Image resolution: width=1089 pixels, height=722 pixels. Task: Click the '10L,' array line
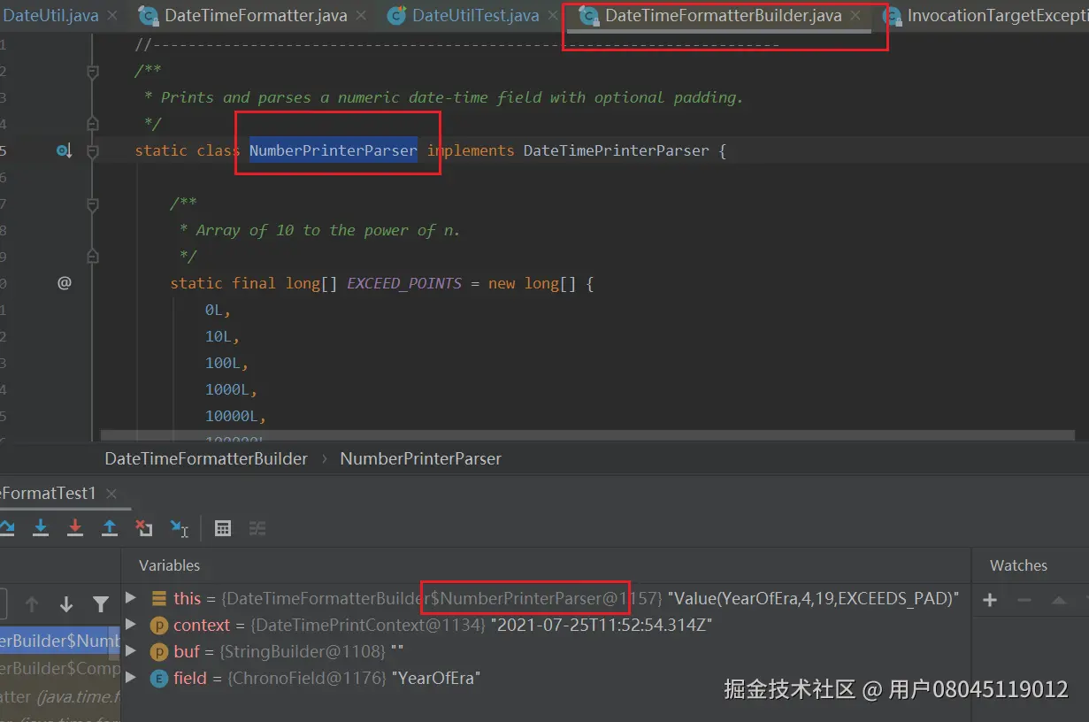(x=222, y=336)
